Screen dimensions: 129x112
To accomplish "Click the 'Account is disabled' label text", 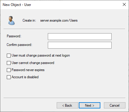I will pyautogui.click(x=25, y=77).
